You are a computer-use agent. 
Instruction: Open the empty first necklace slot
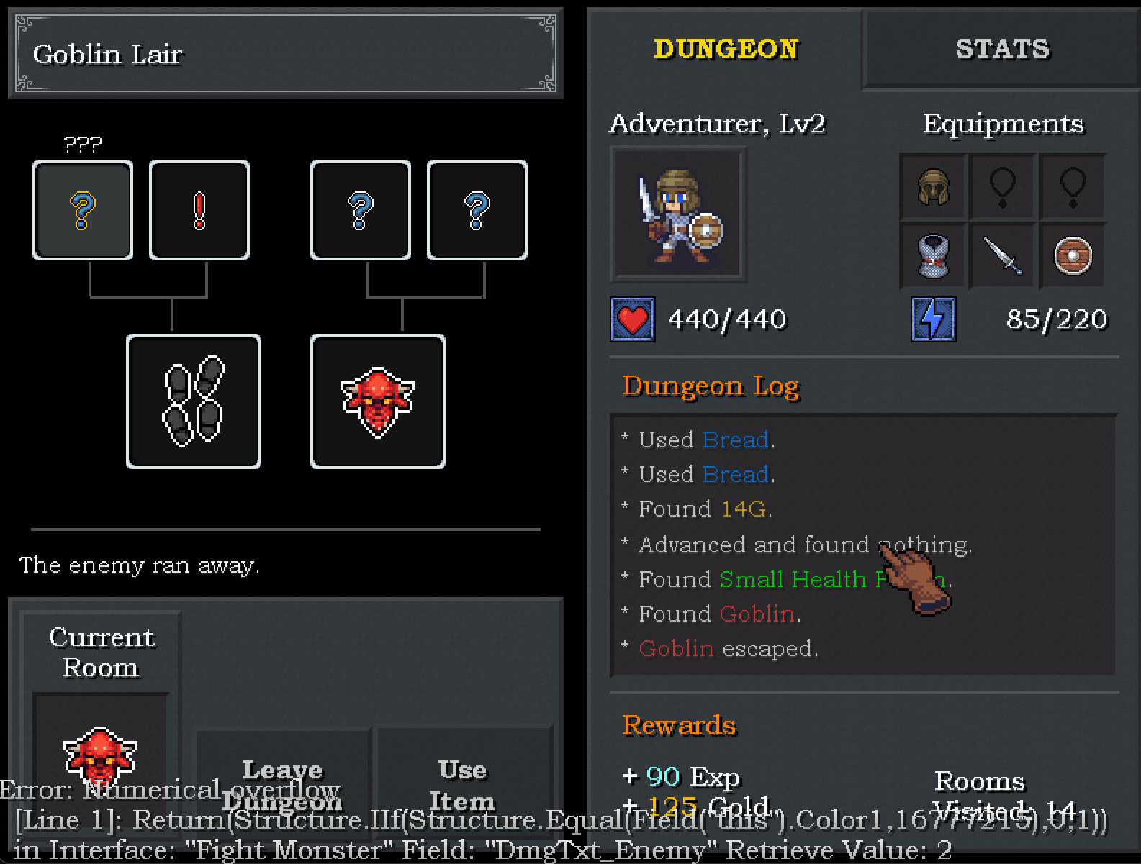click(x=1003, y=186)
